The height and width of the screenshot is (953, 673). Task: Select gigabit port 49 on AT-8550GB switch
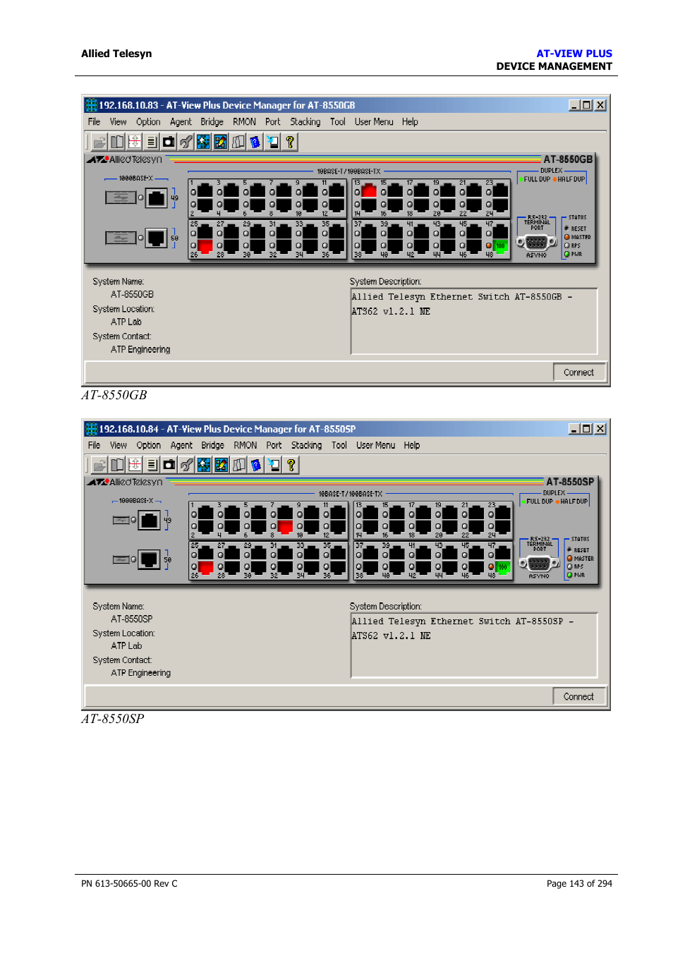(x=157, y=198)
